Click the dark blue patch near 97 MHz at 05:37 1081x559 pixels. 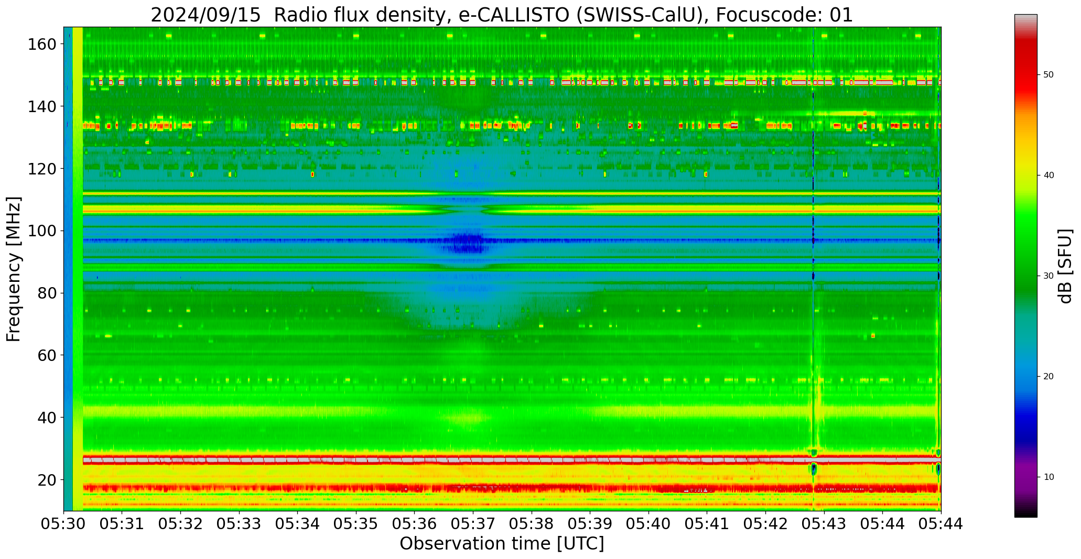468,243
